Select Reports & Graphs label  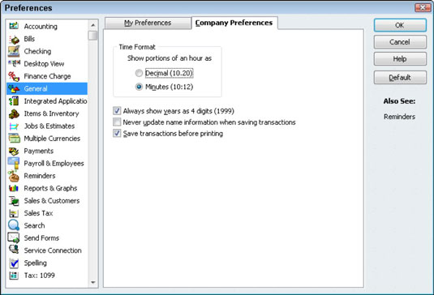[x=50, y=188]
